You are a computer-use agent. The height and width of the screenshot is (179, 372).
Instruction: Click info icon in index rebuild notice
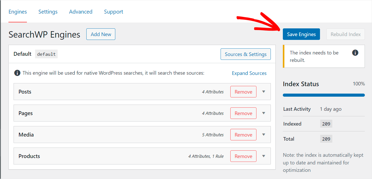coord(355,53)
